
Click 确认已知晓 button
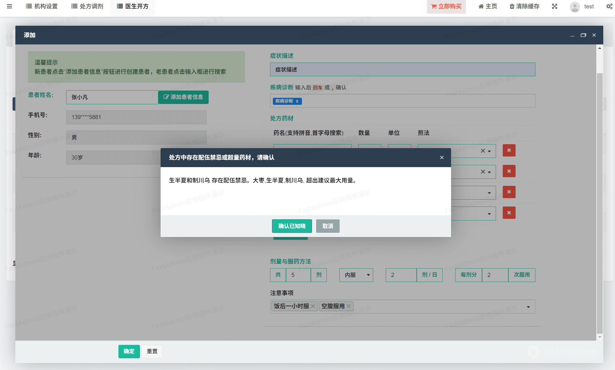pos(292,226)
